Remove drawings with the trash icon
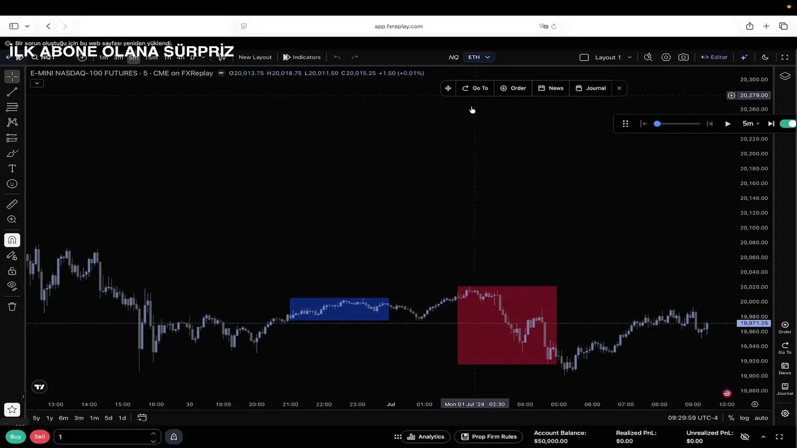The image size is (797, 448). point(12,306)
